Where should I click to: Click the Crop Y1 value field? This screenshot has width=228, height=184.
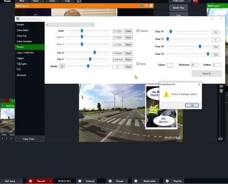point(216,40)
